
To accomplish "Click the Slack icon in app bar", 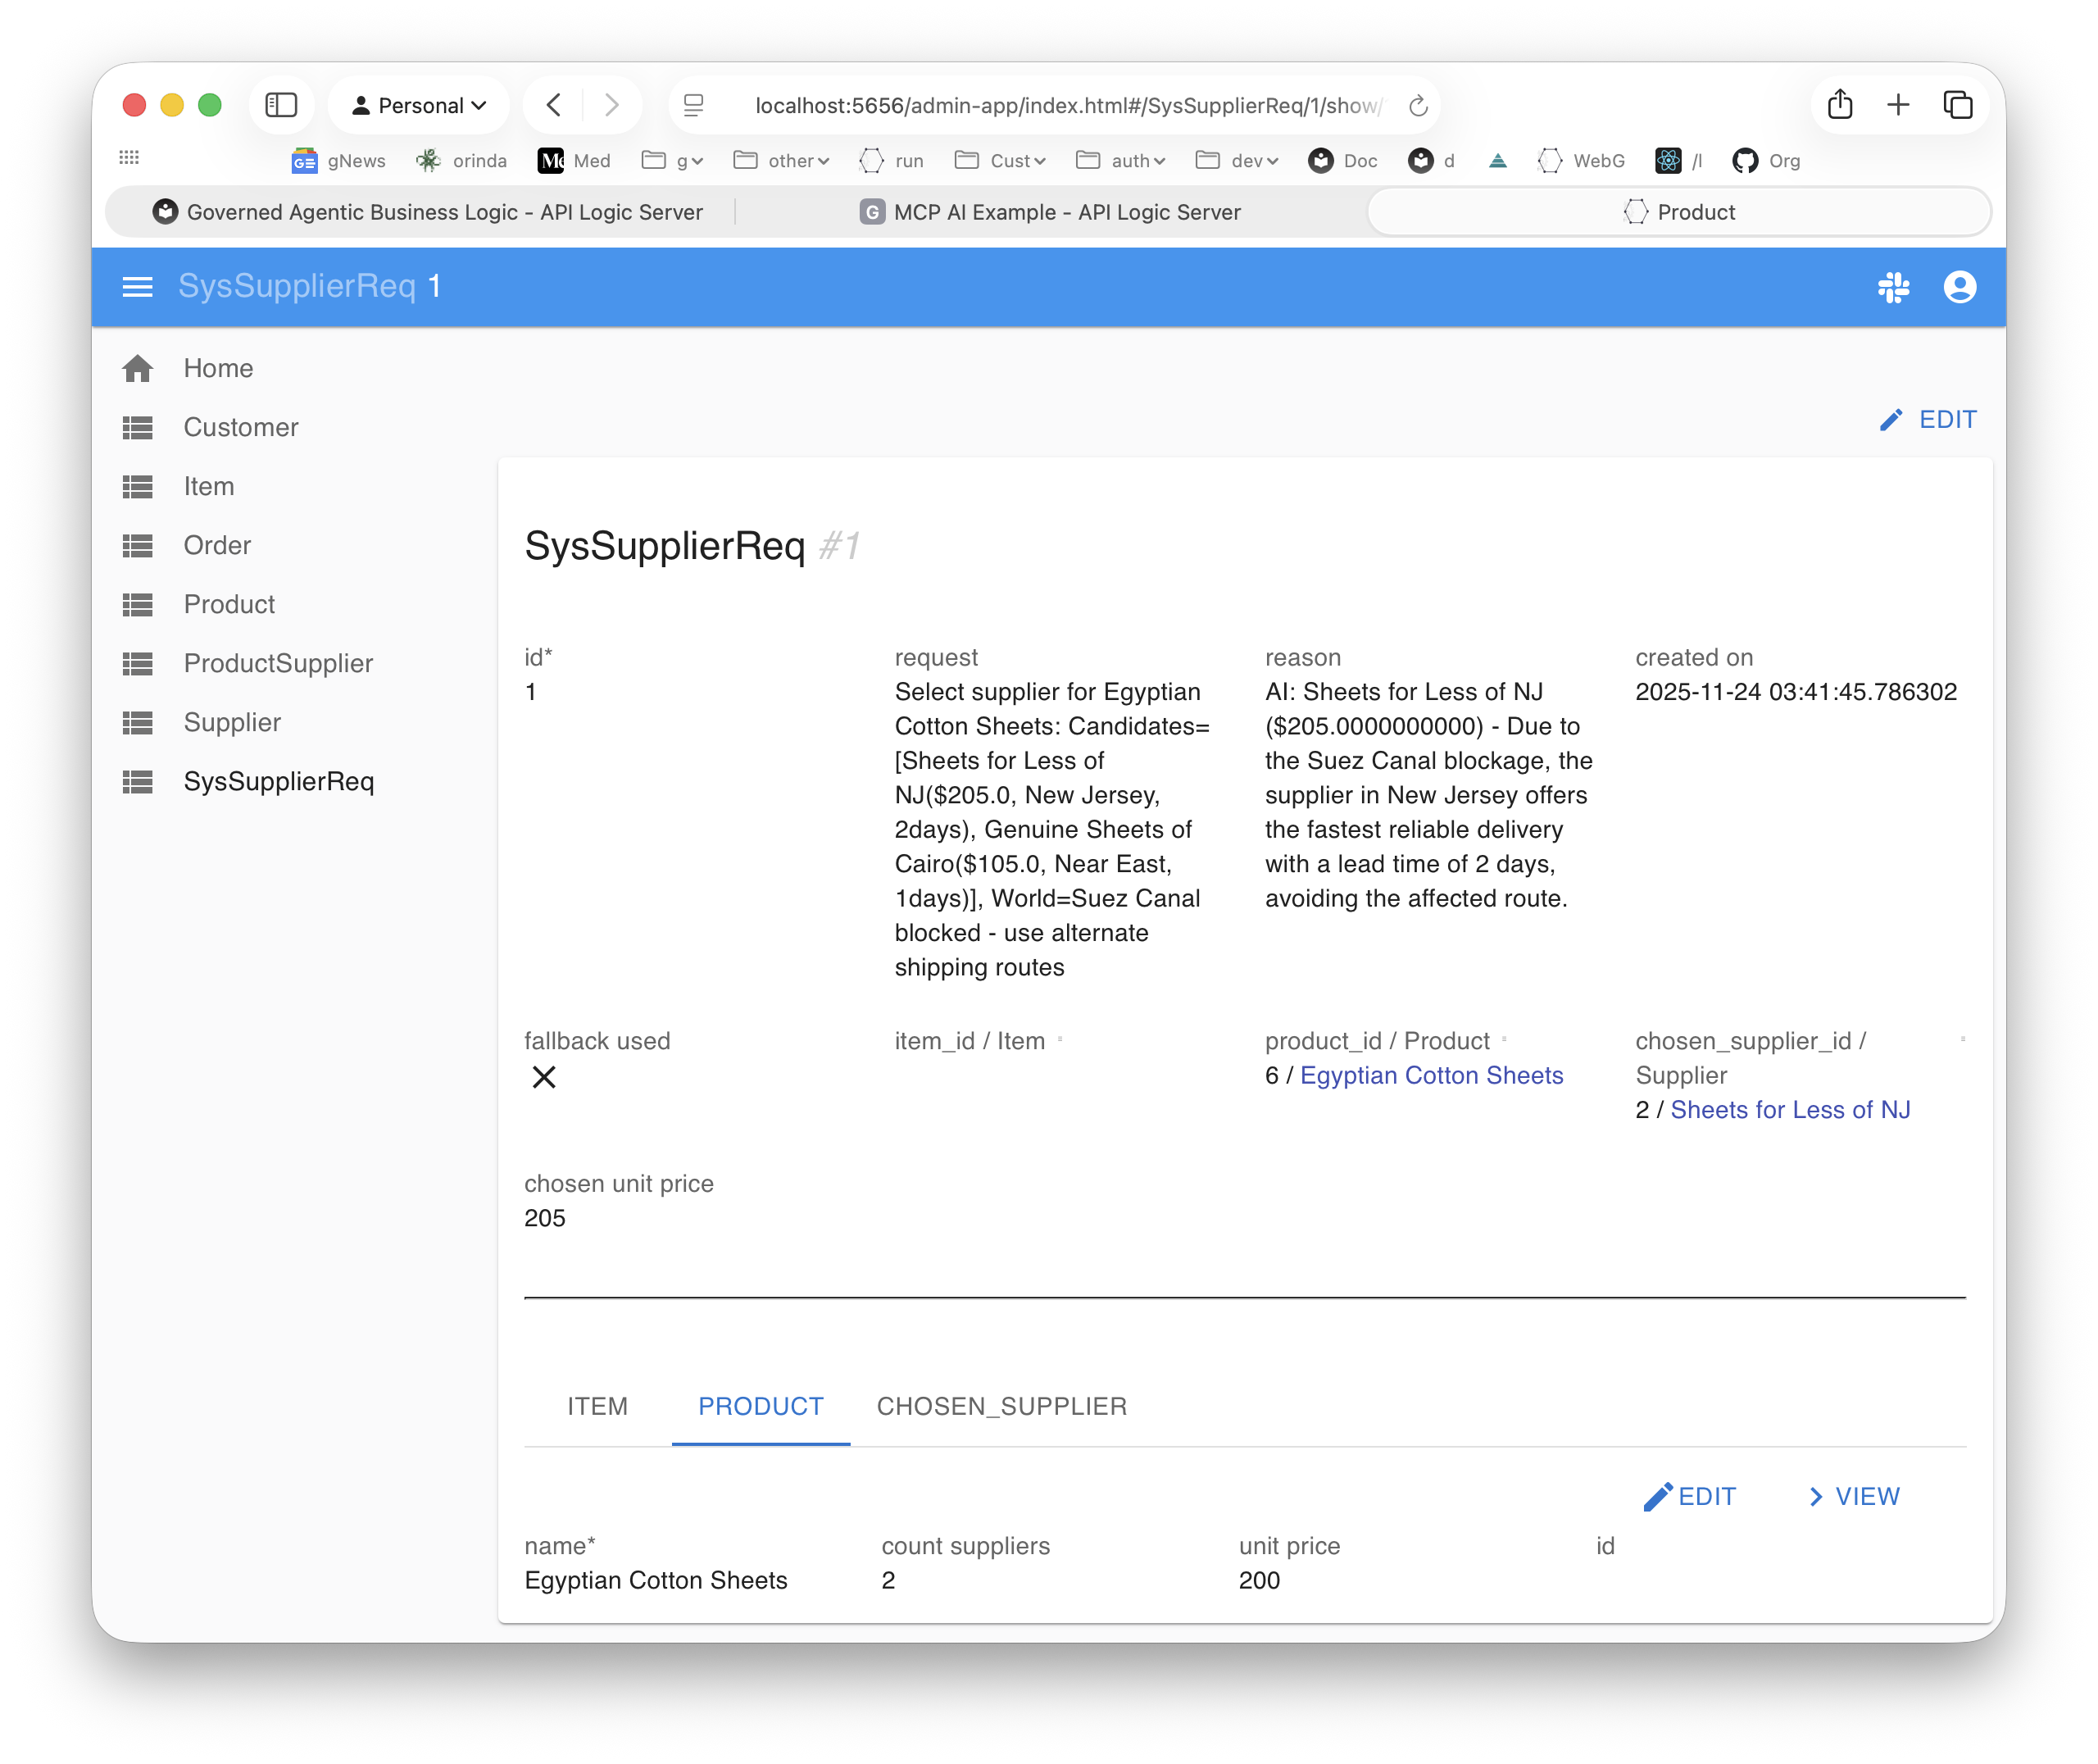I will coord(1893,287).
